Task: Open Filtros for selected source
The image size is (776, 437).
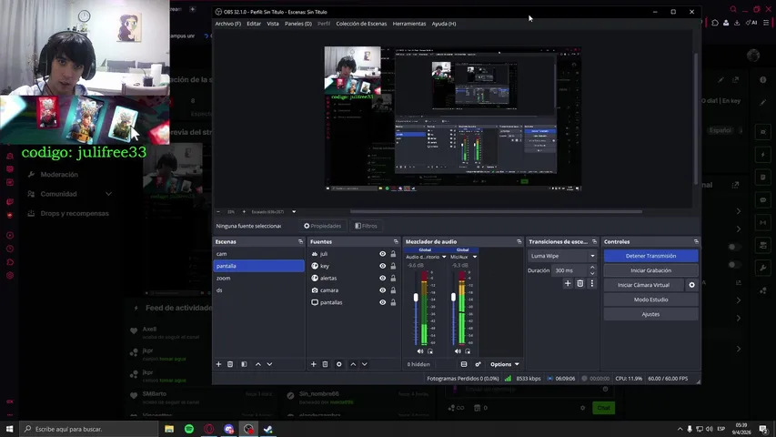Action: coord(367,226)
